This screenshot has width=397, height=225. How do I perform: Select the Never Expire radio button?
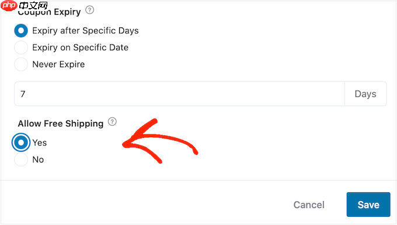[x=21, y=64]
